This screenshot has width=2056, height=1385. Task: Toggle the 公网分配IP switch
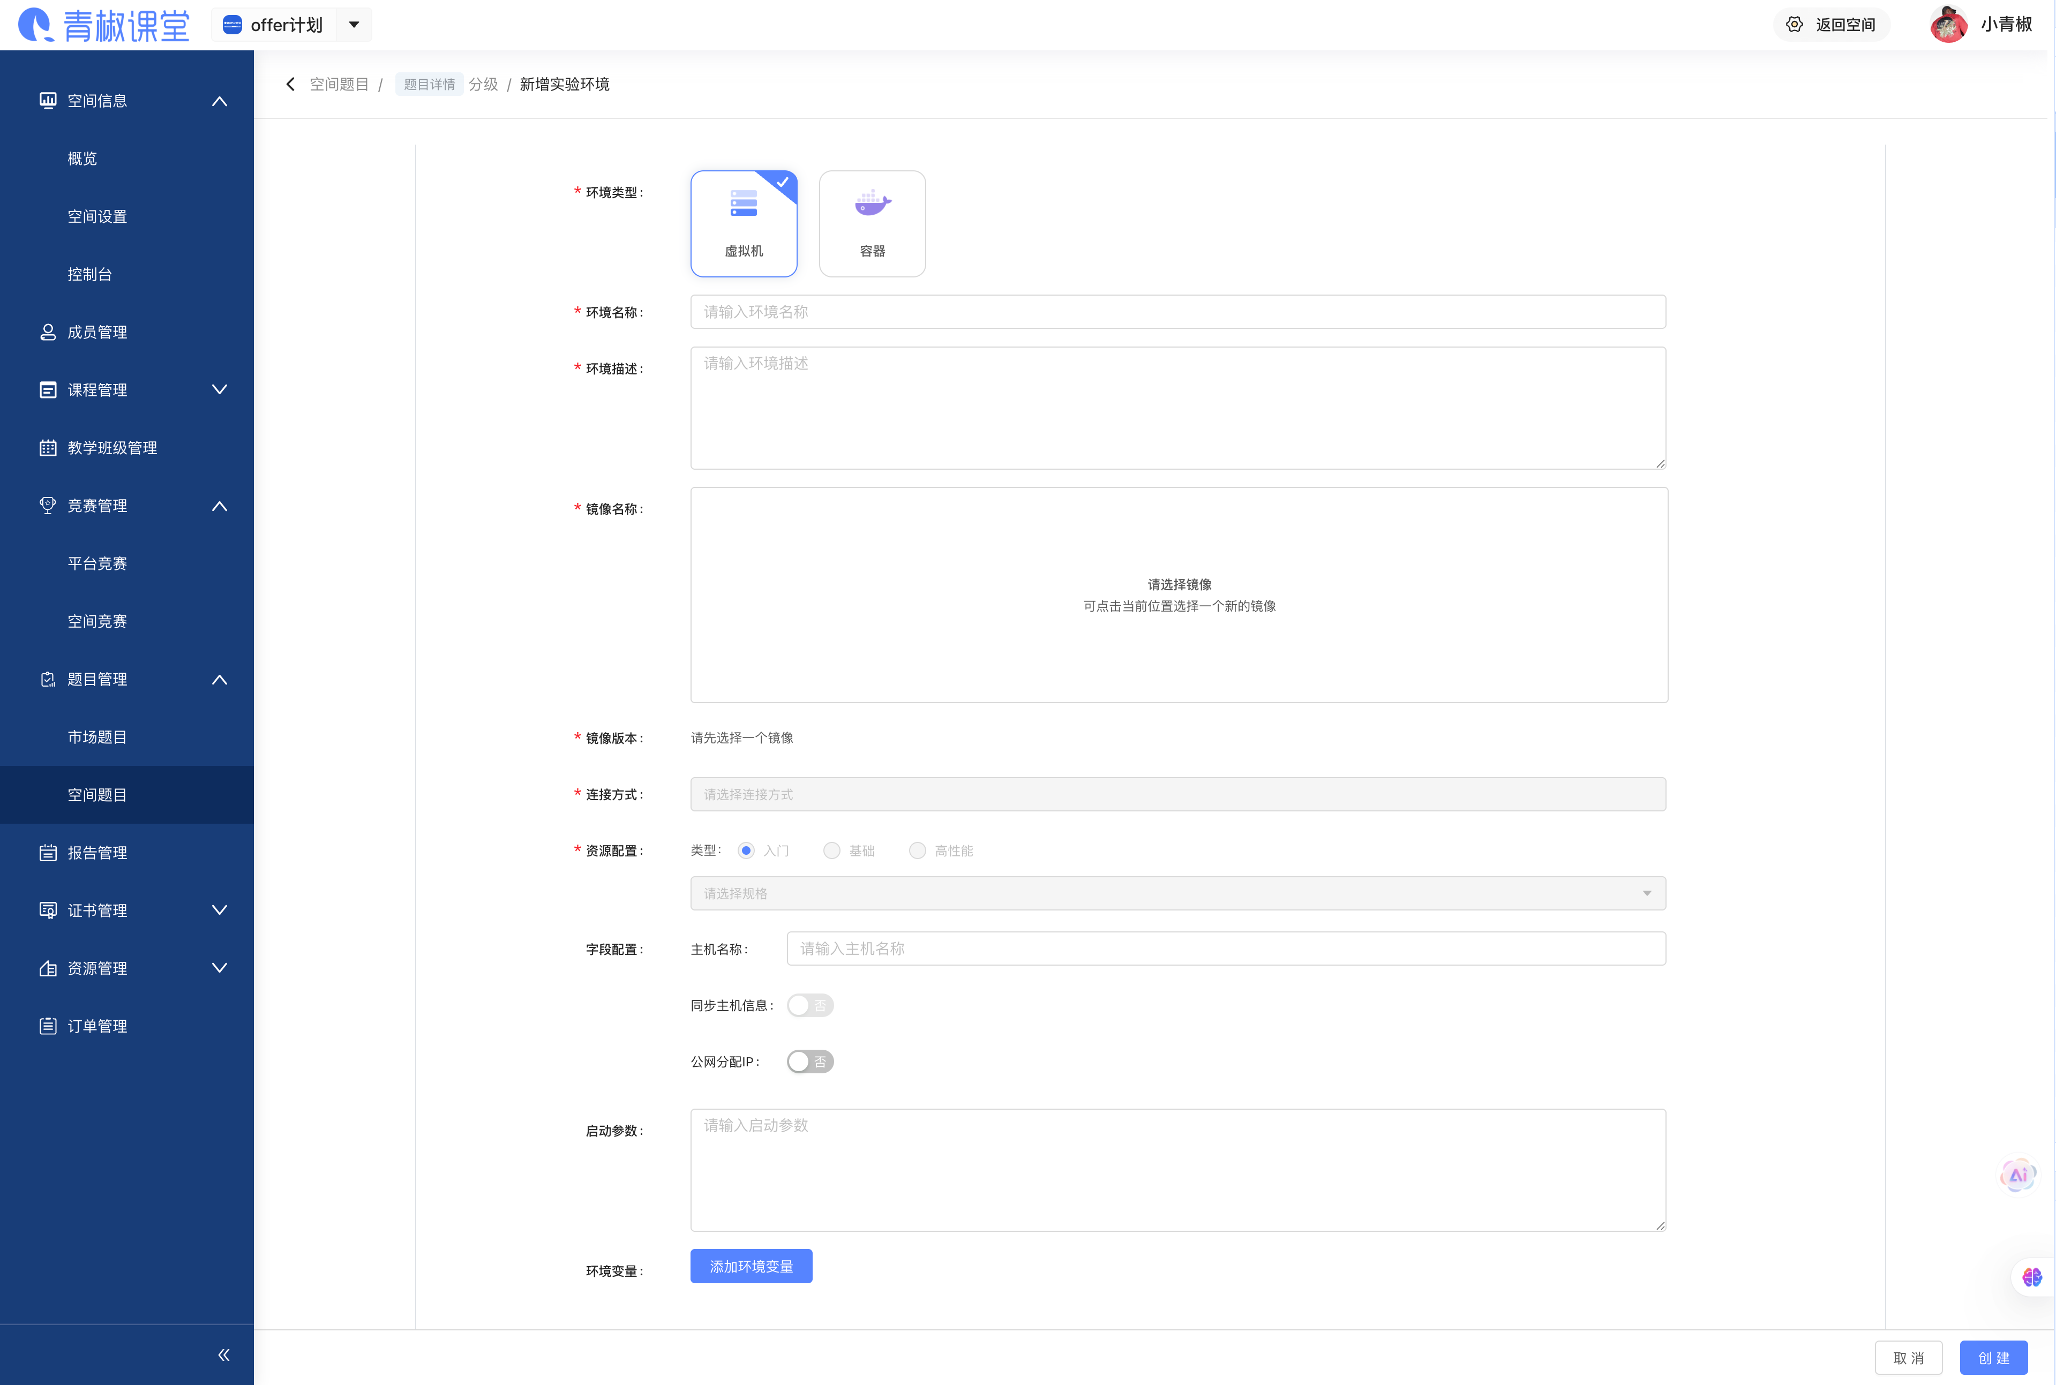(x=809, y=1062)
